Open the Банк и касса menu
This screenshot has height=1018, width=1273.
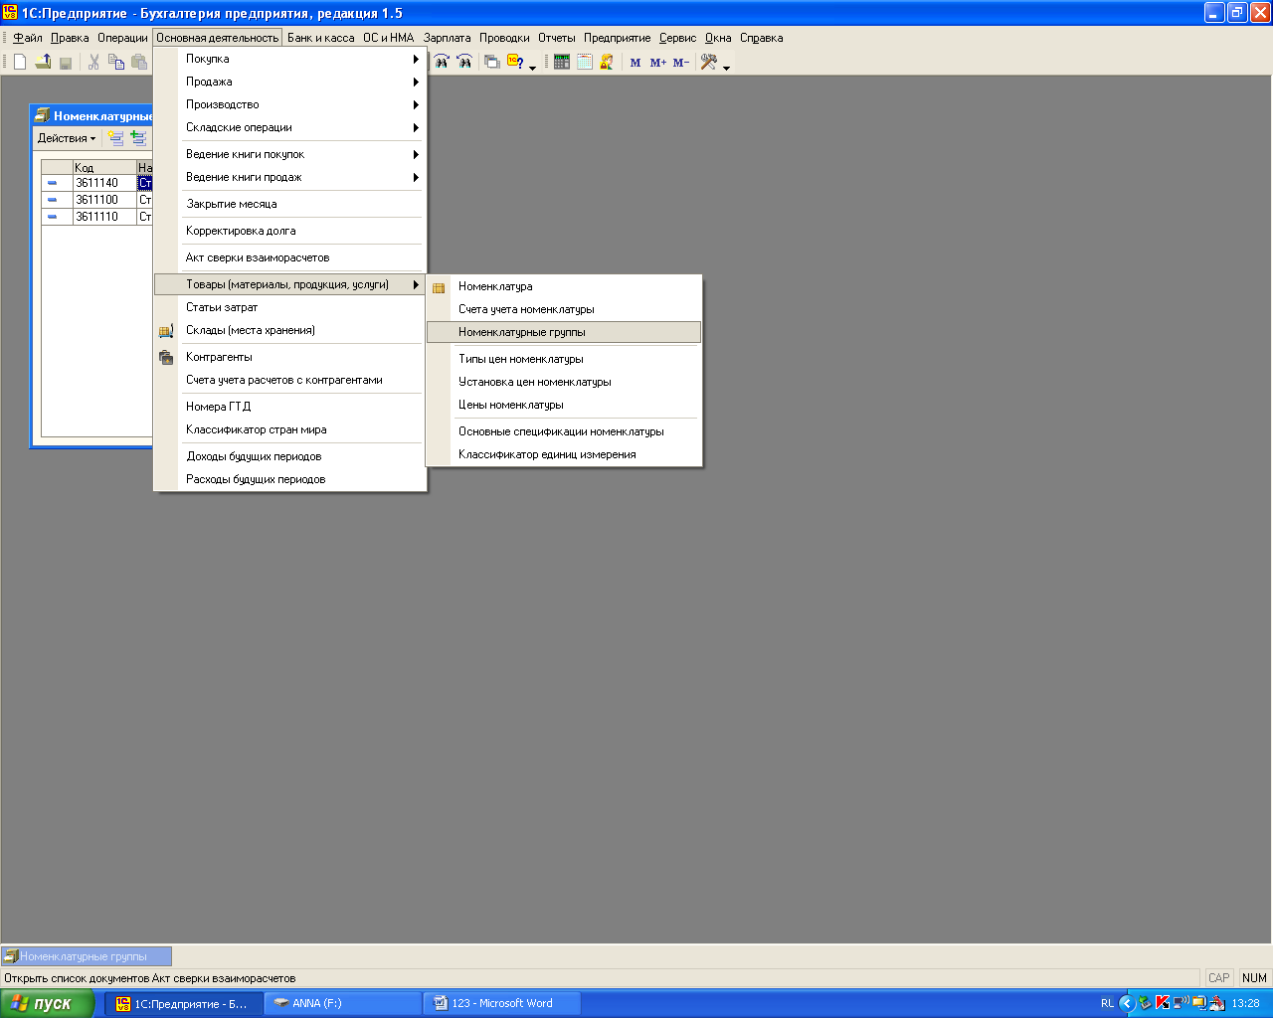(320, 38)
